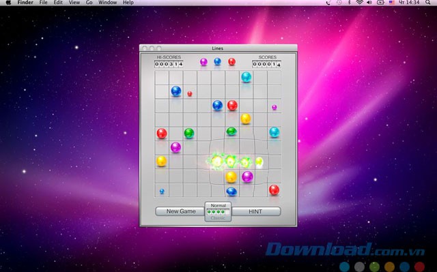Pick the tiny blue ball in the bottom-left corner
The height and width of the screenshot is (272, 437).
tap(162, 192)
